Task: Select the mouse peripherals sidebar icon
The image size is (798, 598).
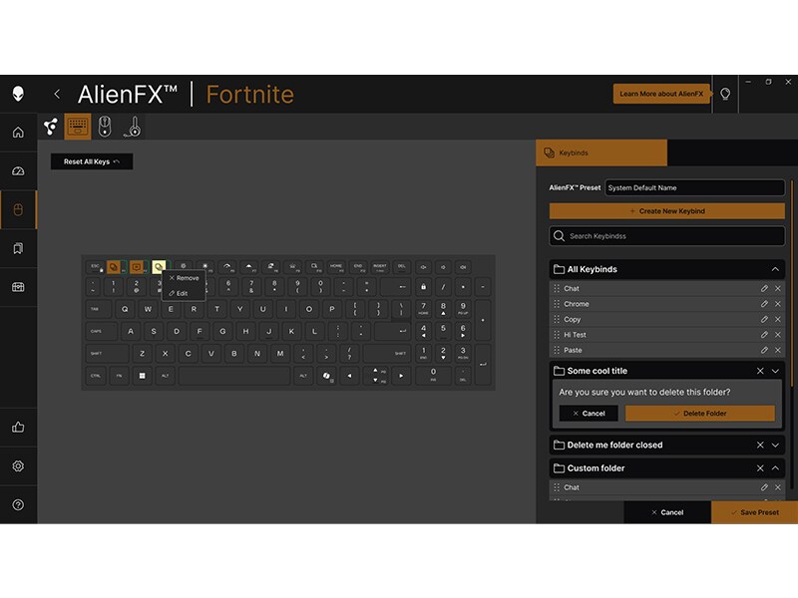Action: coord(18,209)
